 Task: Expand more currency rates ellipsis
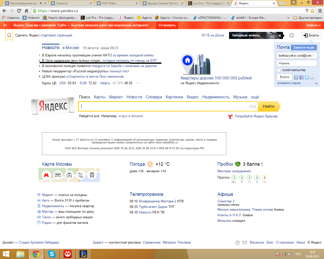click(x=138, y=83)
